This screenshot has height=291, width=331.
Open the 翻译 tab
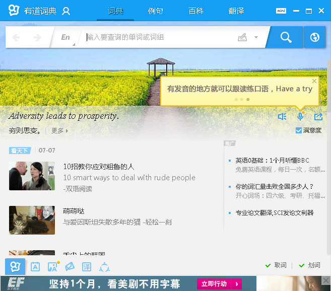click(x=236, y=11)
